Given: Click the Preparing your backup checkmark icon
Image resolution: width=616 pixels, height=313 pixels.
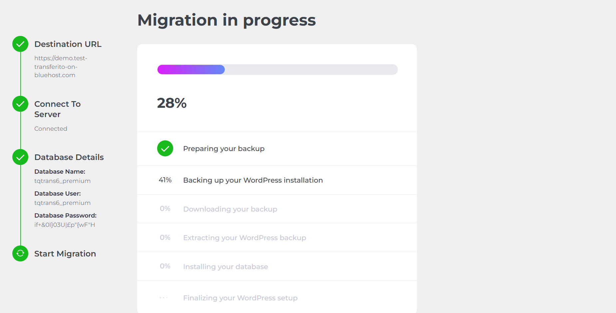Looking at the screenshot, I should 165,148.
